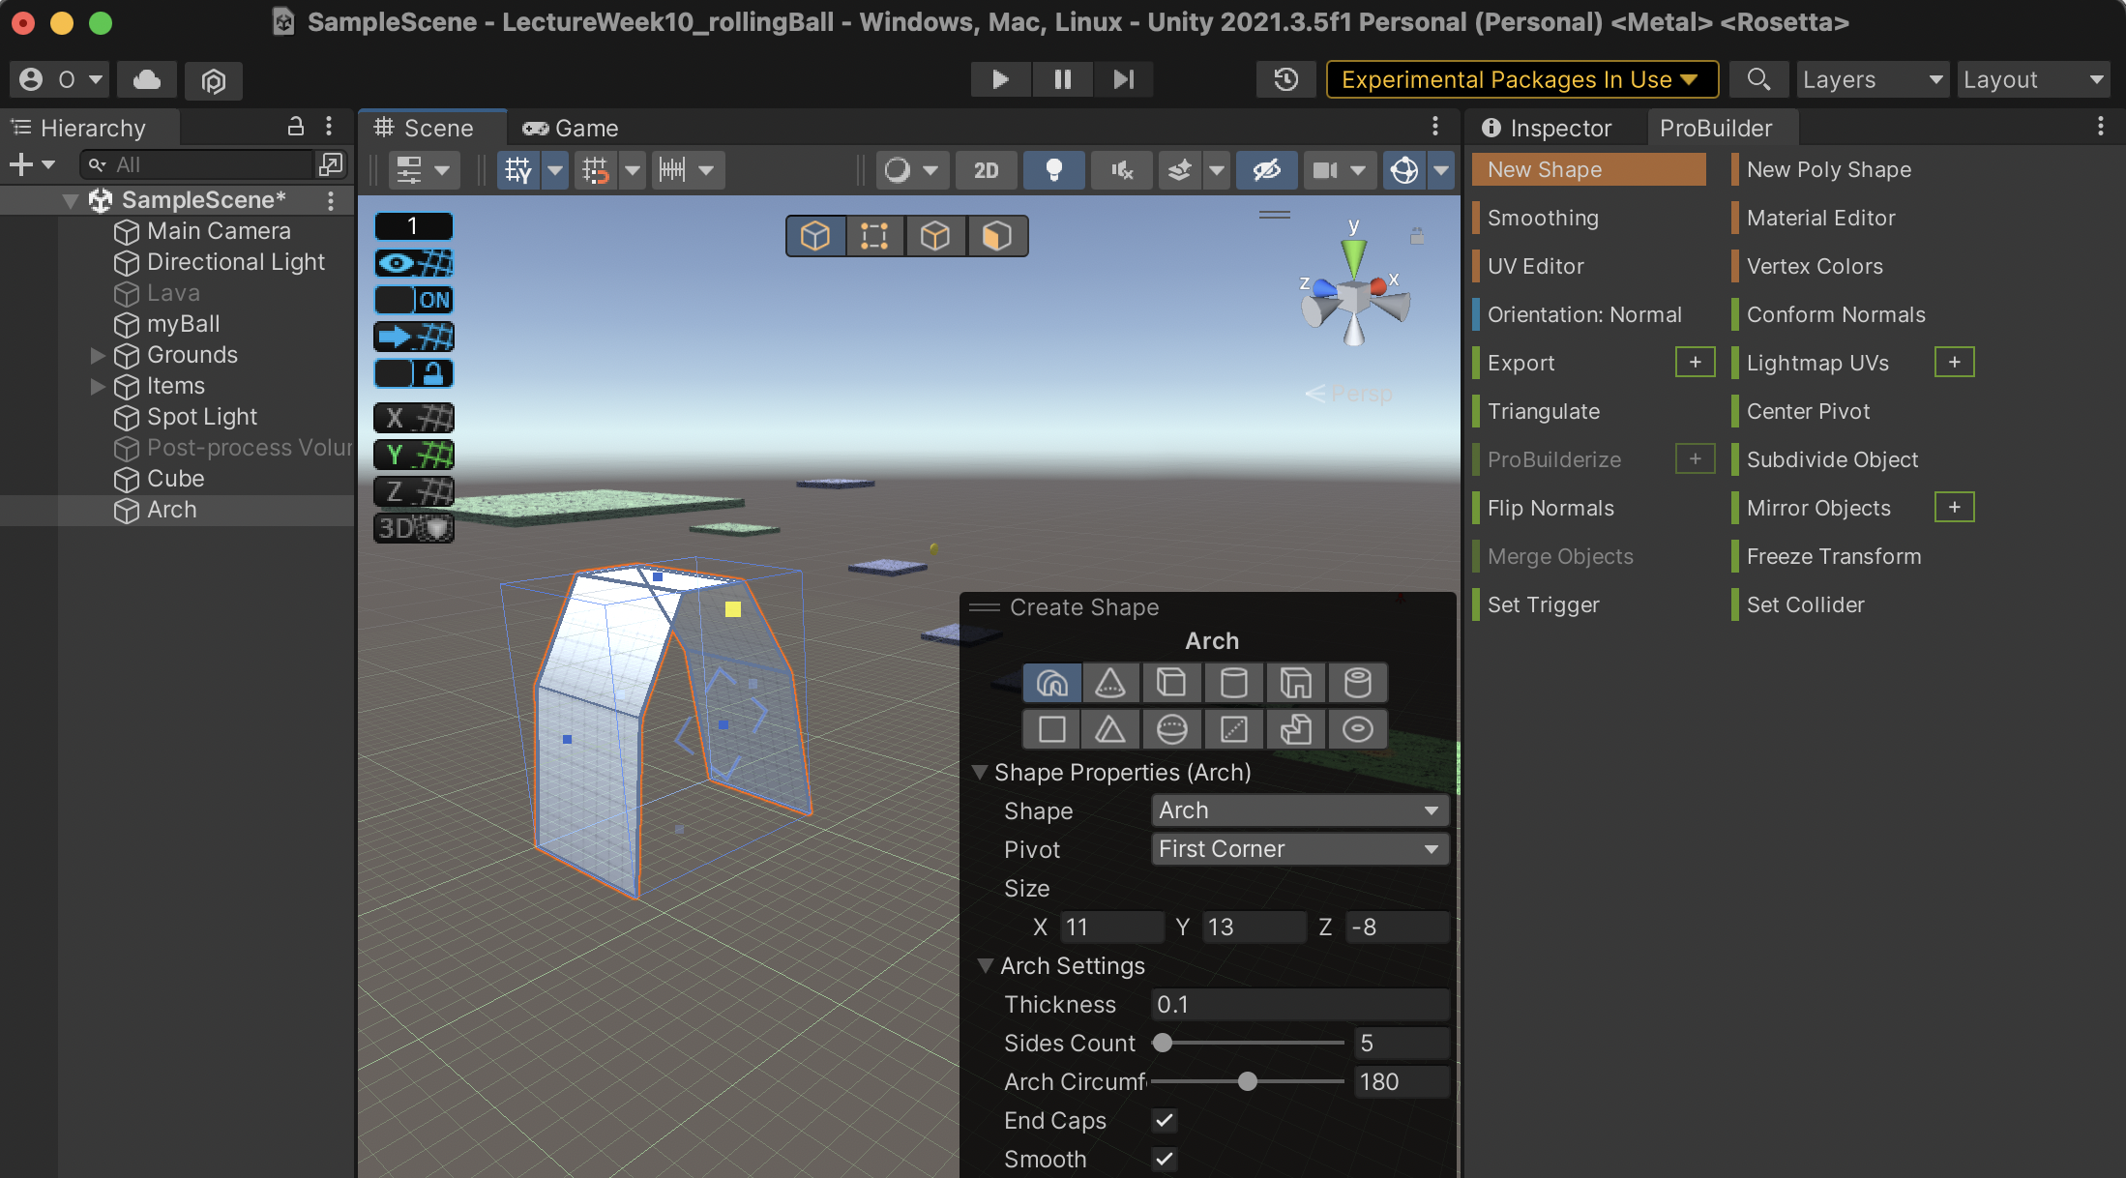Viewport: 2126px width, 1178px height.
Task: Click New Poly Shape button
Action: pos(1828,169)
